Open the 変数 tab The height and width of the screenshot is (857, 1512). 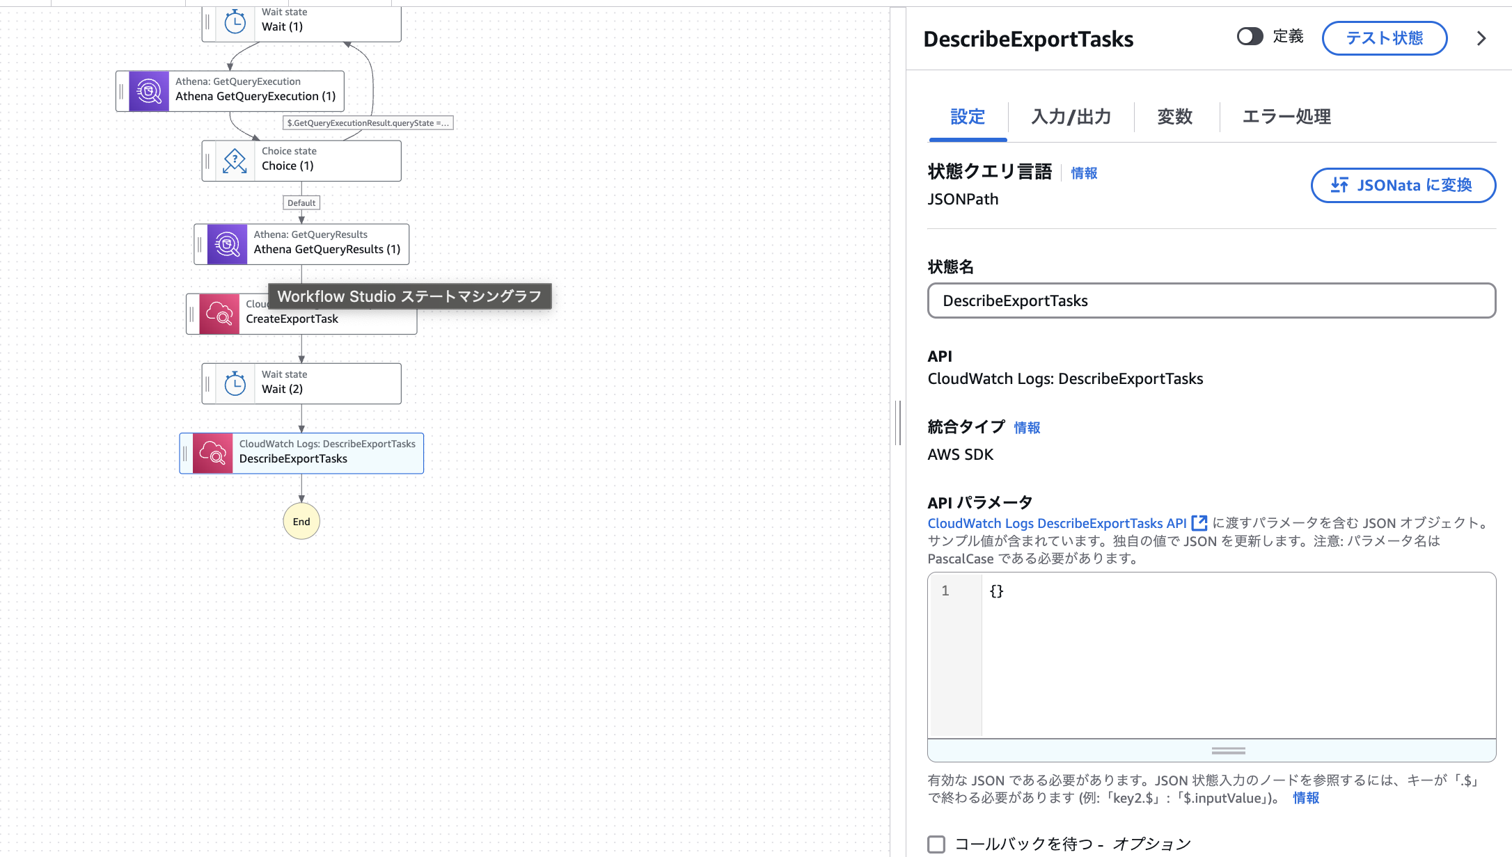click(x=1175, y=117)
